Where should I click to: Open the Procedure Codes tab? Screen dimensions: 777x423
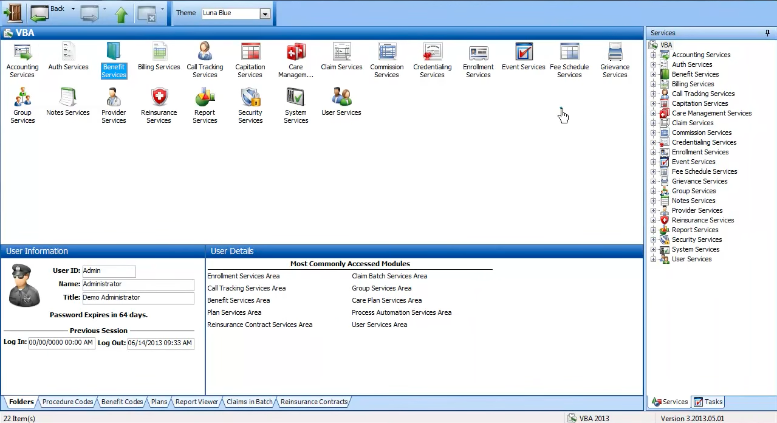coord(67,402)
